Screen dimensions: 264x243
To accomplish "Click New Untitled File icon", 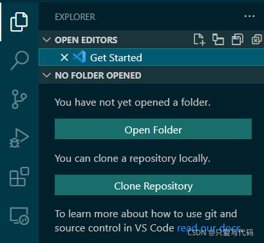I will [x=200, y=39].
